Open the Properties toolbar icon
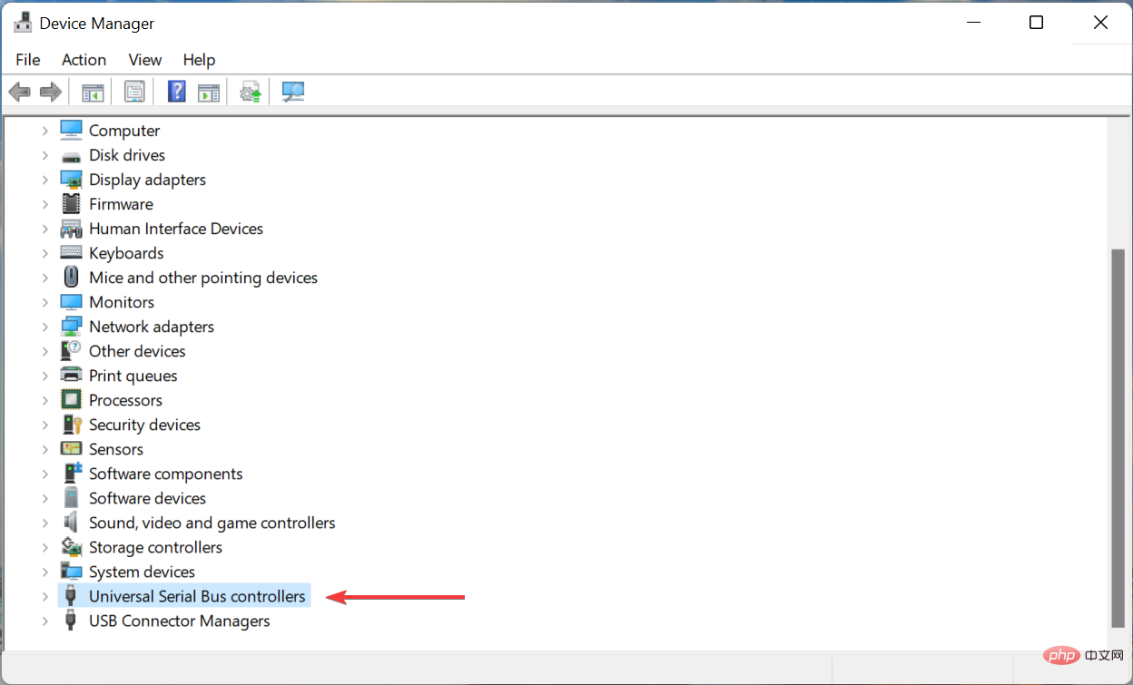This screenshot has height=685, width=1133. [x=134, y=92]
